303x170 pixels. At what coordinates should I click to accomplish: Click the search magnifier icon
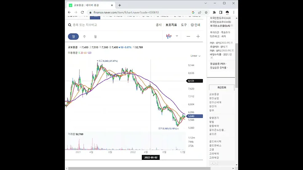click(70, 25)
